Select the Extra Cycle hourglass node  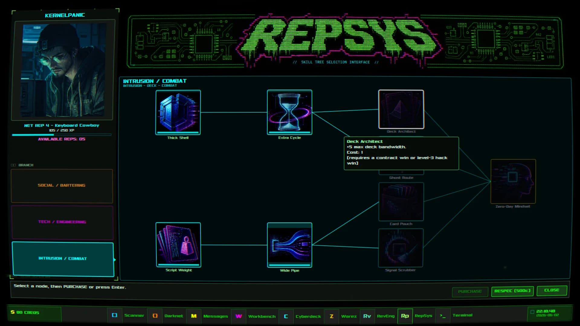[x=289, y=112]
